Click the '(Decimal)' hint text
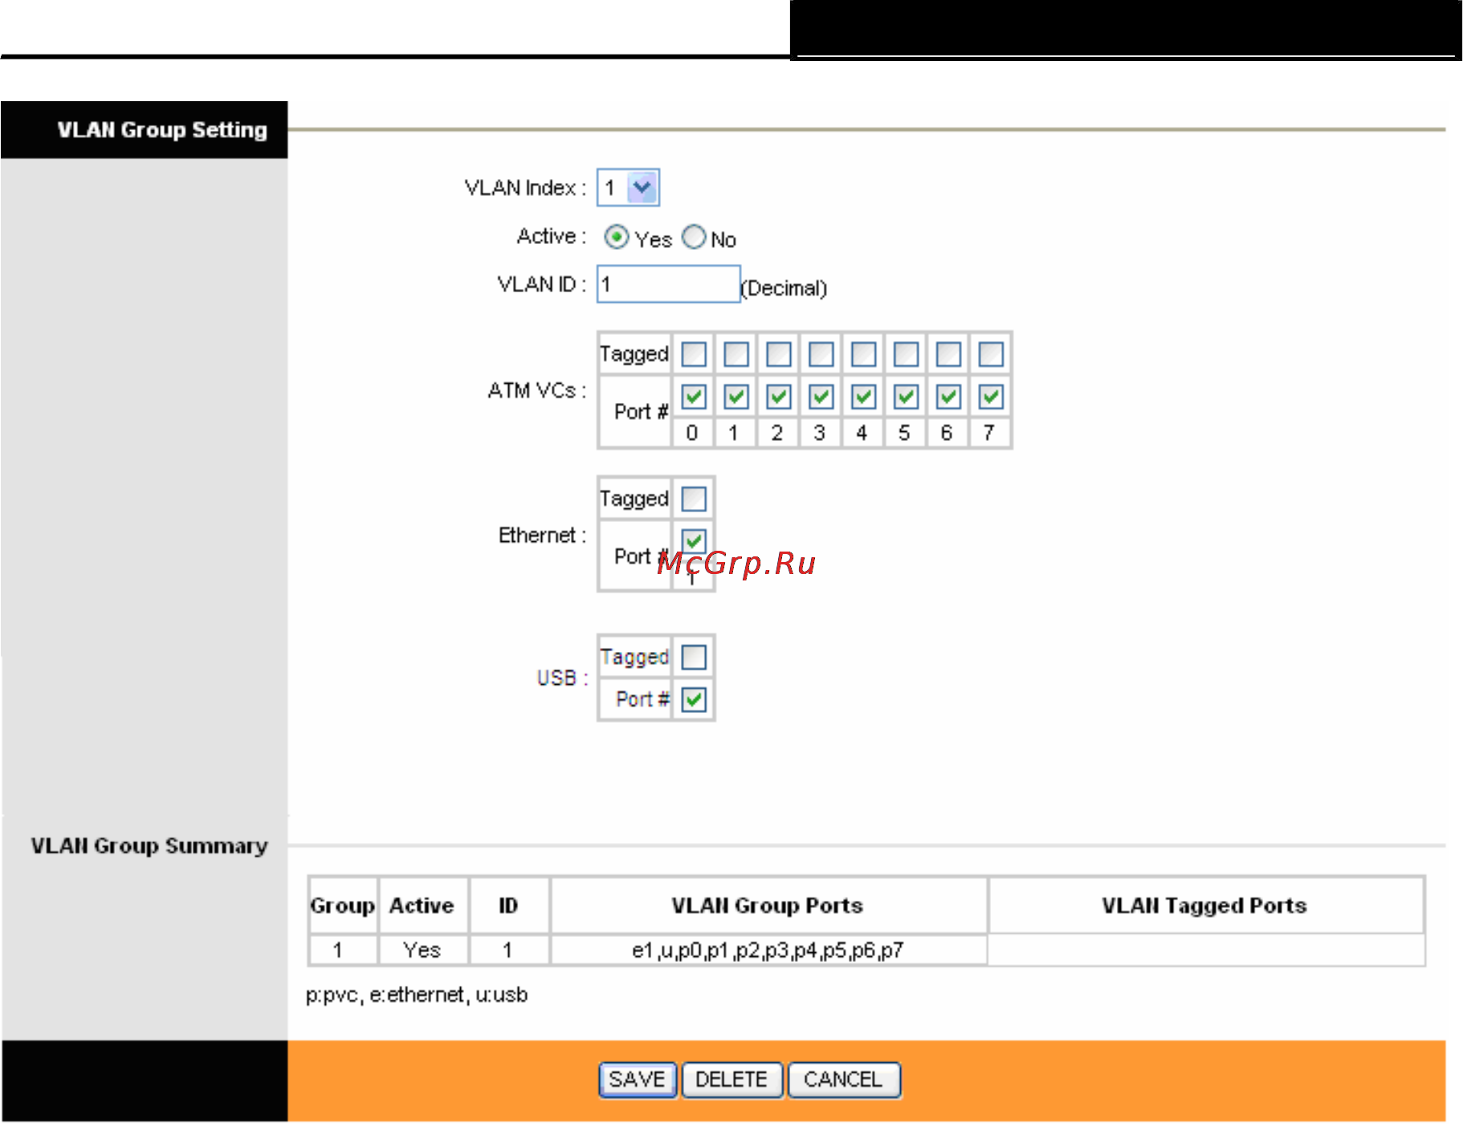Image resolution: width=1463 pixels, height=1124 pixels. (x=784, y=288)
